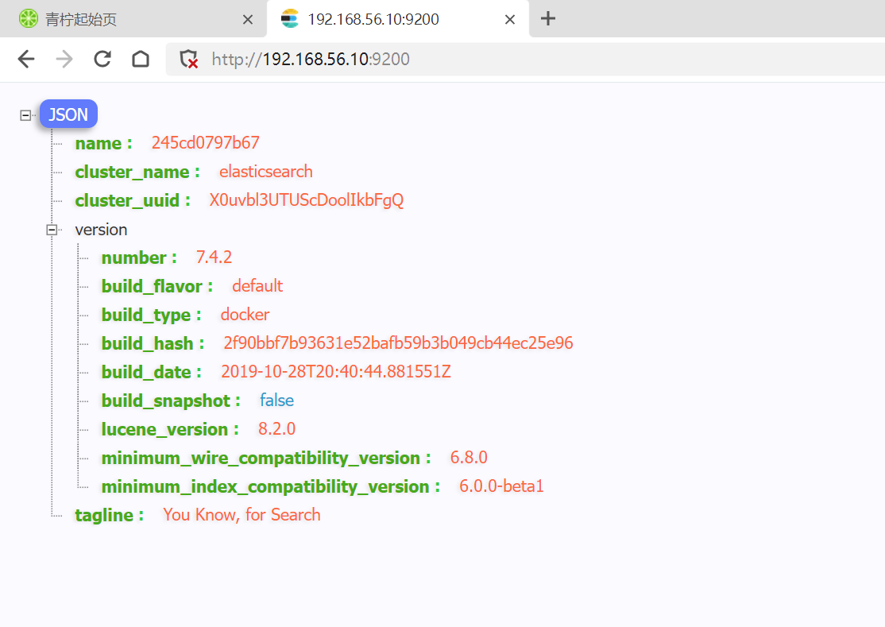Click the blue JSON root badge
885x627 pixels.
pyautogui.click(x=68, y=114)
